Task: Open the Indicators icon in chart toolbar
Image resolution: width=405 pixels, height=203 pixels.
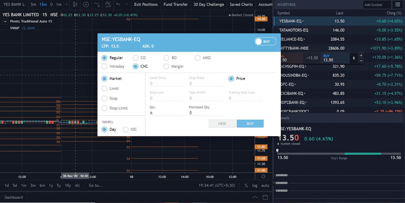Action: 97,5
